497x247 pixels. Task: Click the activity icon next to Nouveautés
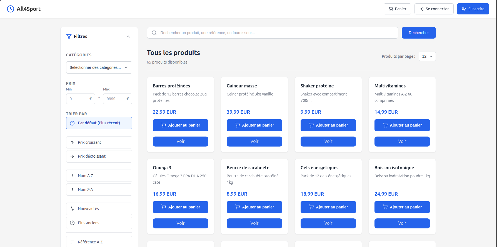72,209
